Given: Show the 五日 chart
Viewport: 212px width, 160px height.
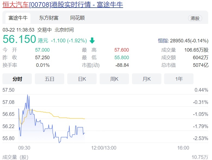Looking at the screenshot, I should click(50, 79).
